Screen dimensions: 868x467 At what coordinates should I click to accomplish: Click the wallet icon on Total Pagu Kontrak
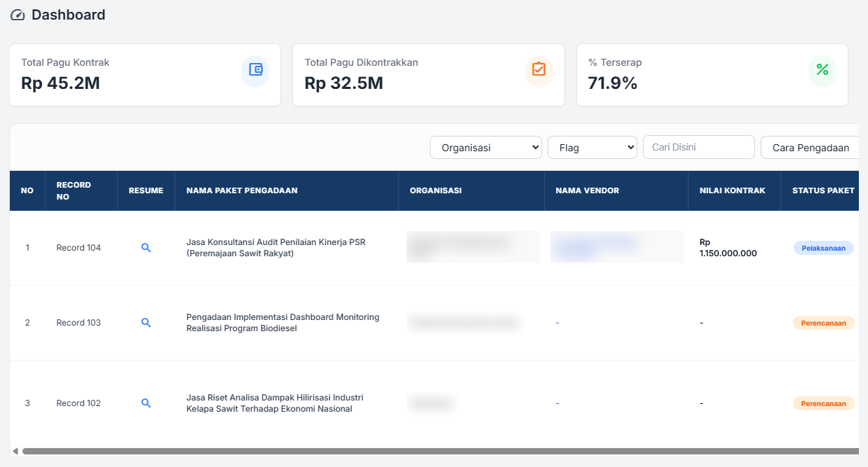point(255,69)
